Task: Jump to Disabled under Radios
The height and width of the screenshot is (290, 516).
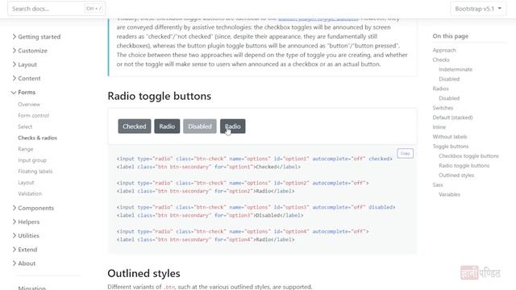Action: click(449, 98)
